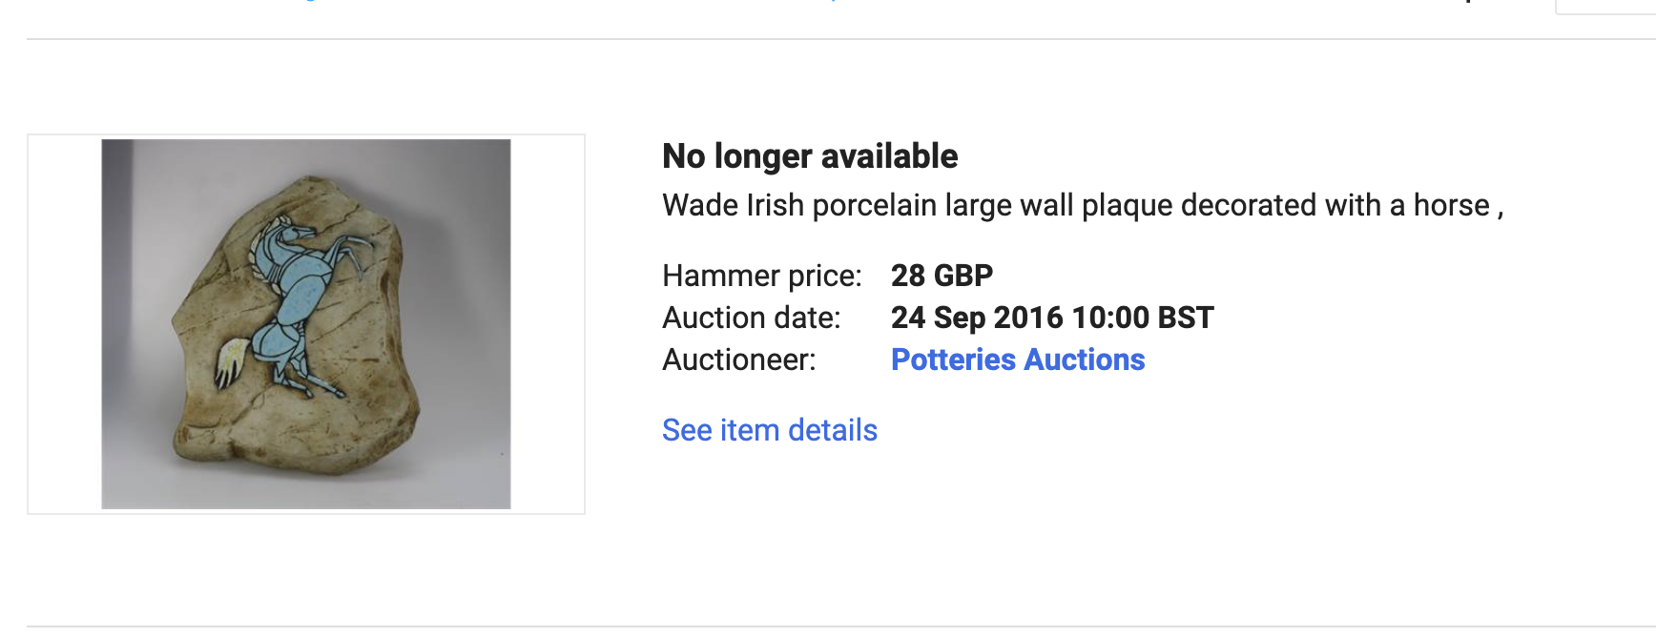Click the Potteries Auctions link
The height and width of the screenshot is (637, 1656).
click(x=1017, y=360)
